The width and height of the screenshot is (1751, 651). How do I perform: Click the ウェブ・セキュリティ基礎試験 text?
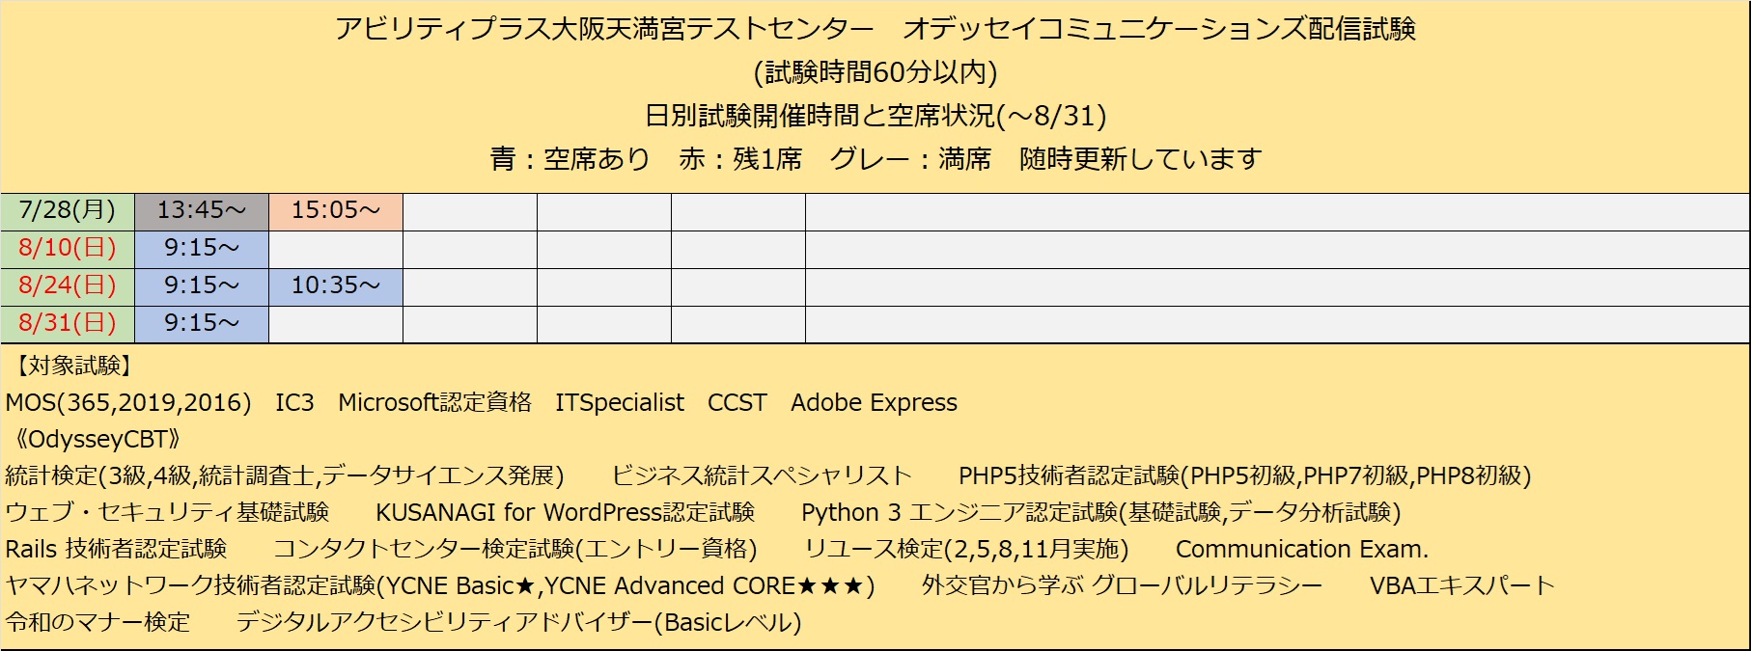click(x=167, y=513)
